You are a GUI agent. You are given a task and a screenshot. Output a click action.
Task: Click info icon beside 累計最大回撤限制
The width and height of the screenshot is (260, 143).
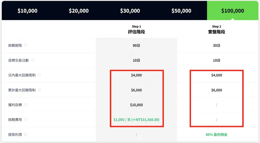(39, 90)
